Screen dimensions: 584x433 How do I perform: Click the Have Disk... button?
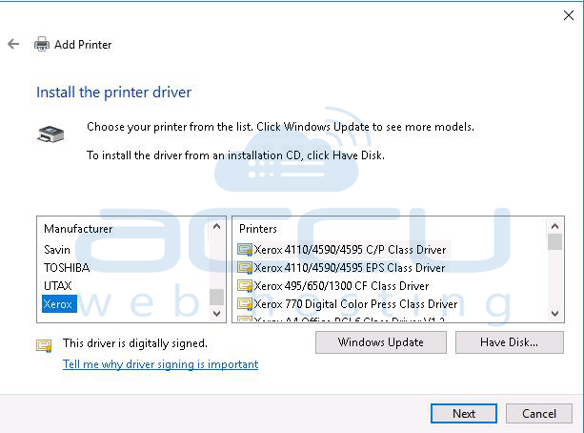point(509,342)
